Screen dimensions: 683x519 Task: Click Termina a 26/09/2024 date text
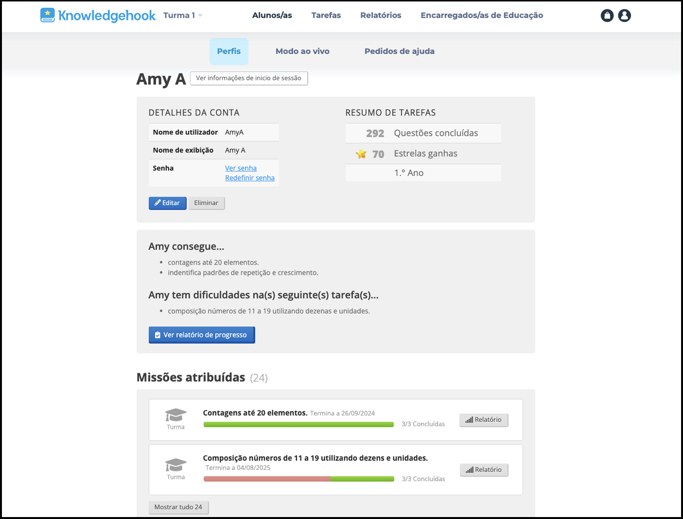[x=343, y=414]
